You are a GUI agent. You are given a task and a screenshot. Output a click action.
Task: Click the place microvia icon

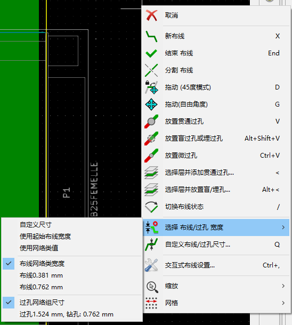tap(151, 156)
